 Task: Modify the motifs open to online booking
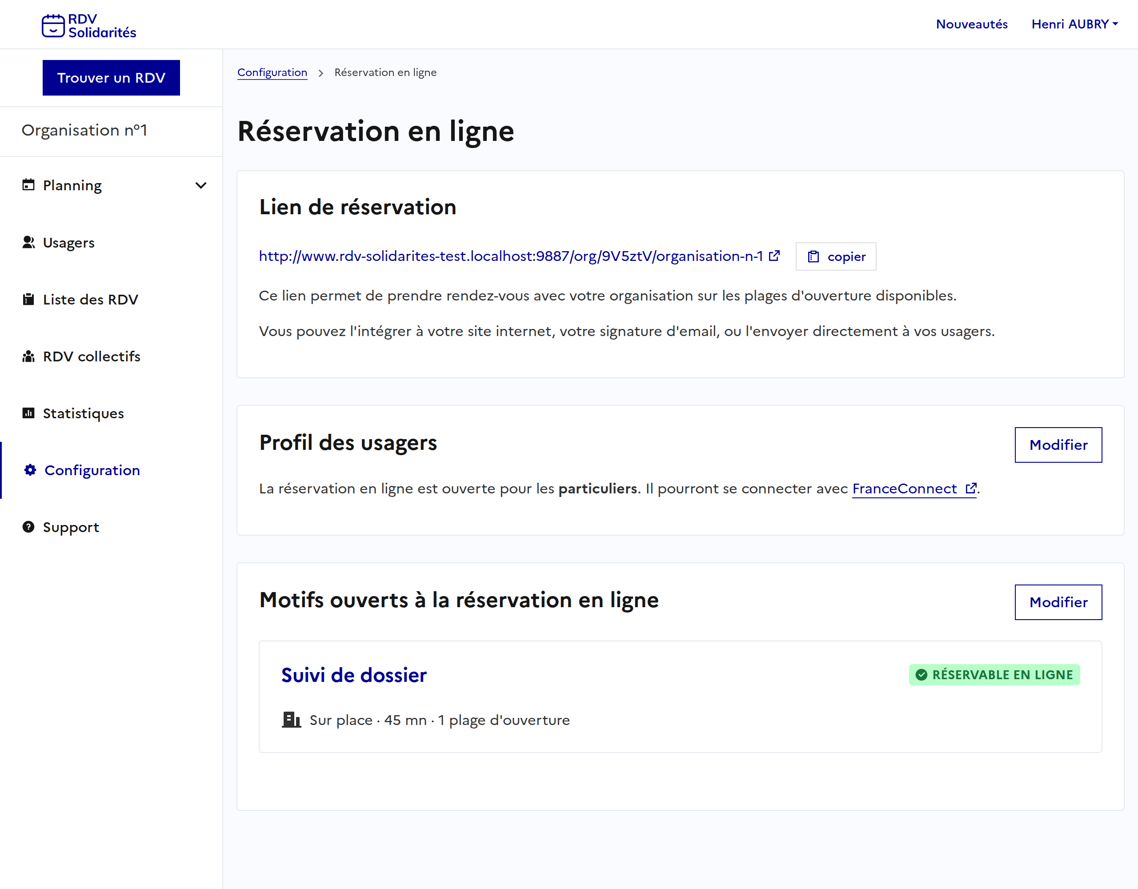1058,602
